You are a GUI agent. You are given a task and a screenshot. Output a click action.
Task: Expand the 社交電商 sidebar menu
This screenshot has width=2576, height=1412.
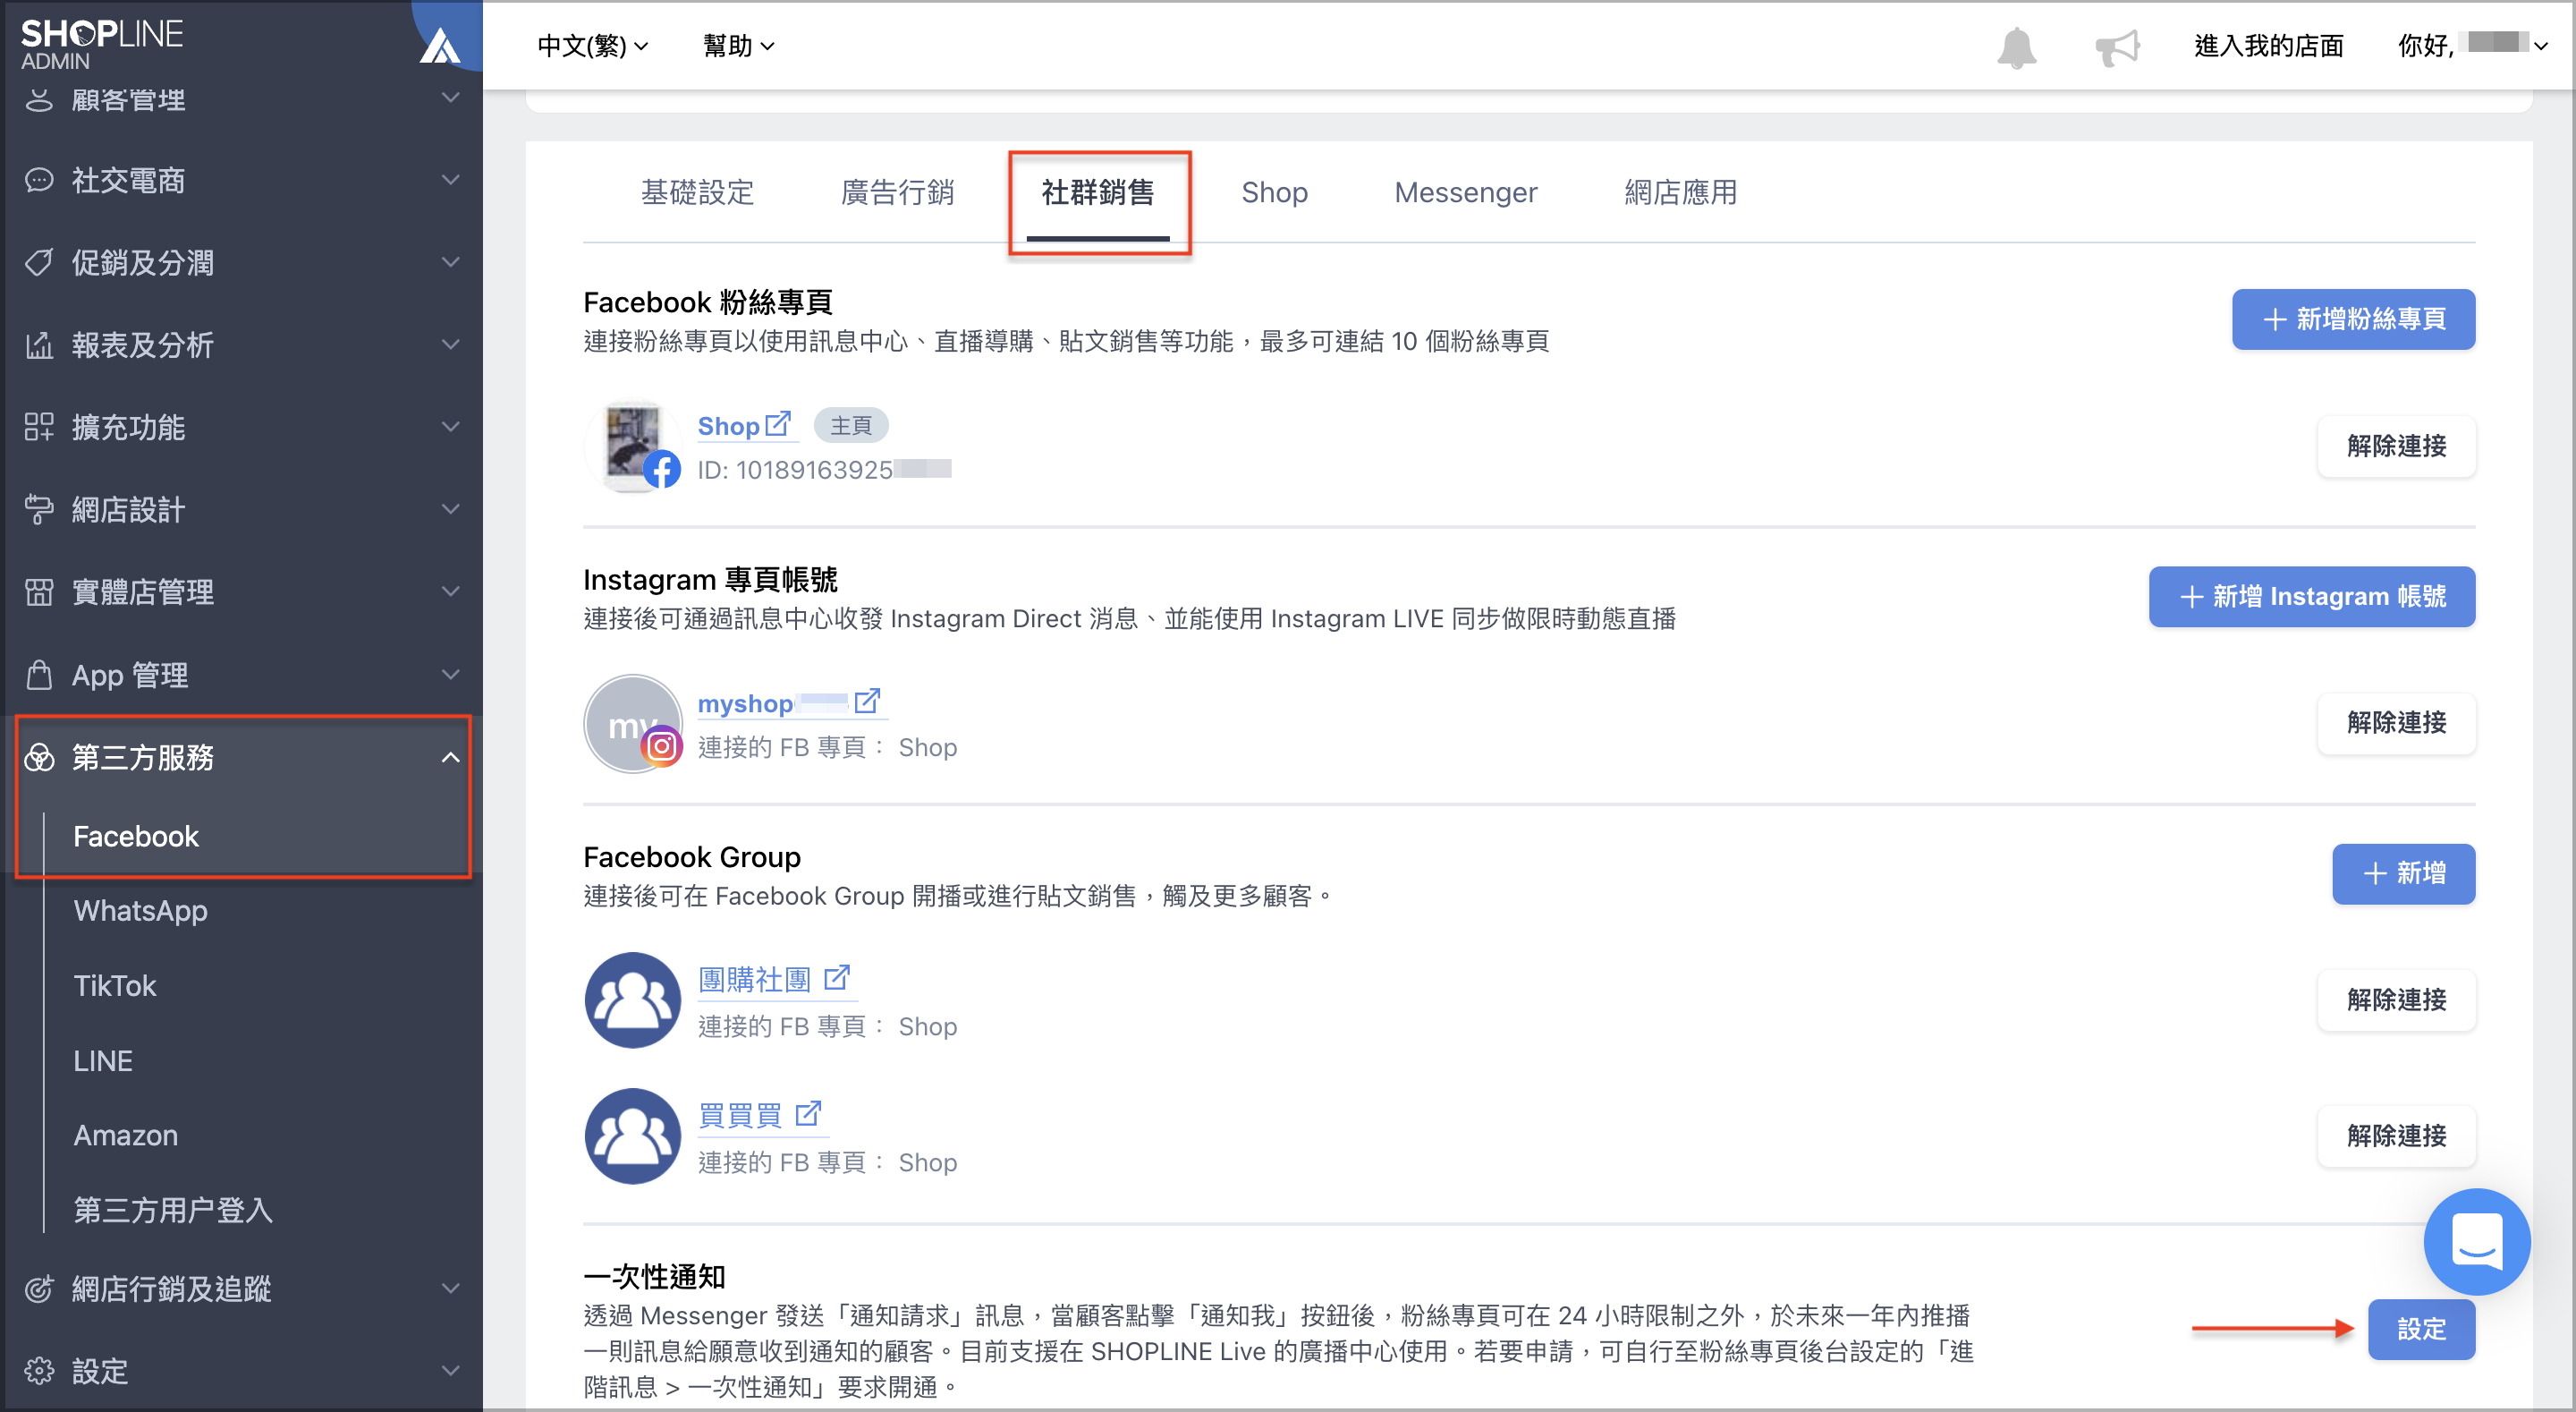coord(242,180)
